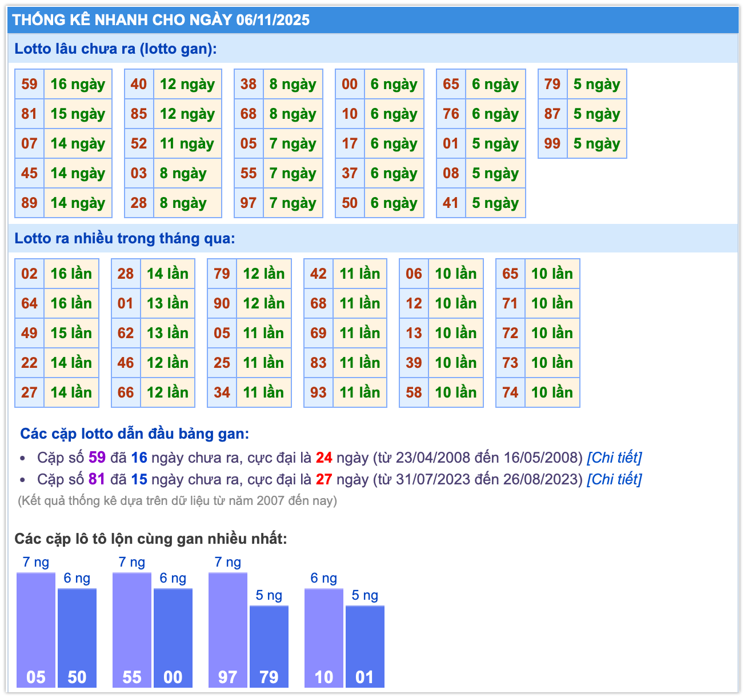Select the chart bar labeled 05

36,629
